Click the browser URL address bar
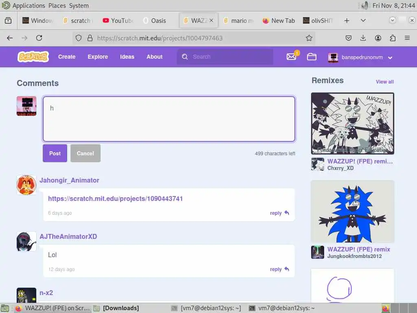 tap(194, 38)
